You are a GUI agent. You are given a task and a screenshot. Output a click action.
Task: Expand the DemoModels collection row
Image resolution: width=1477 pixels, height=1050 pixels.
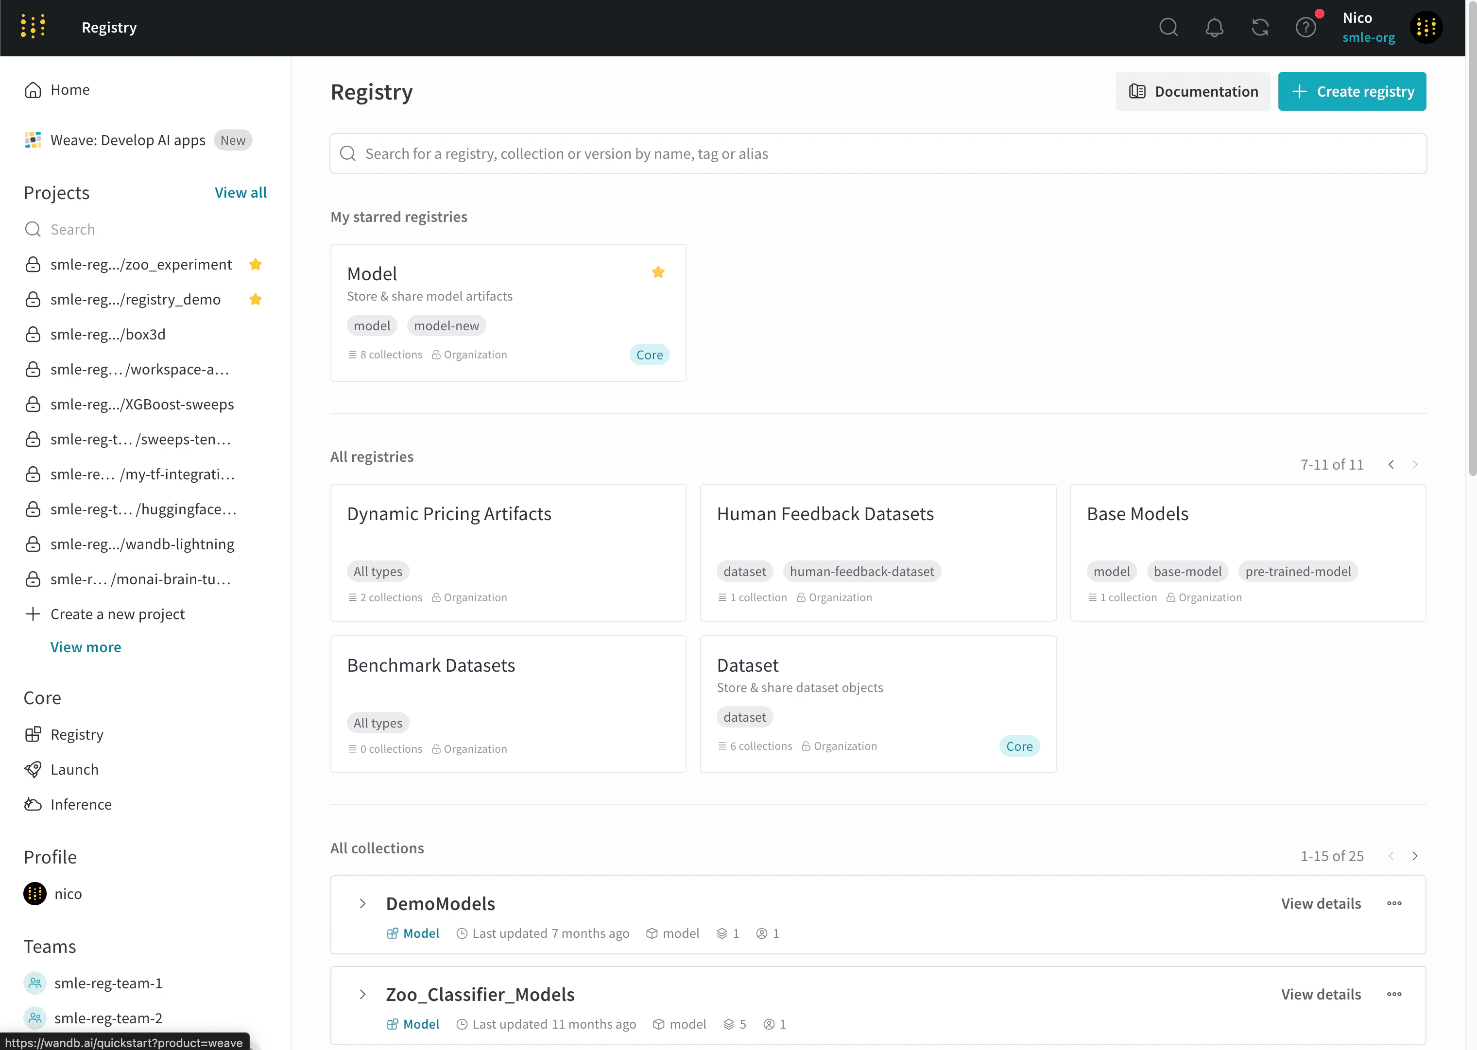coord(363,903)
